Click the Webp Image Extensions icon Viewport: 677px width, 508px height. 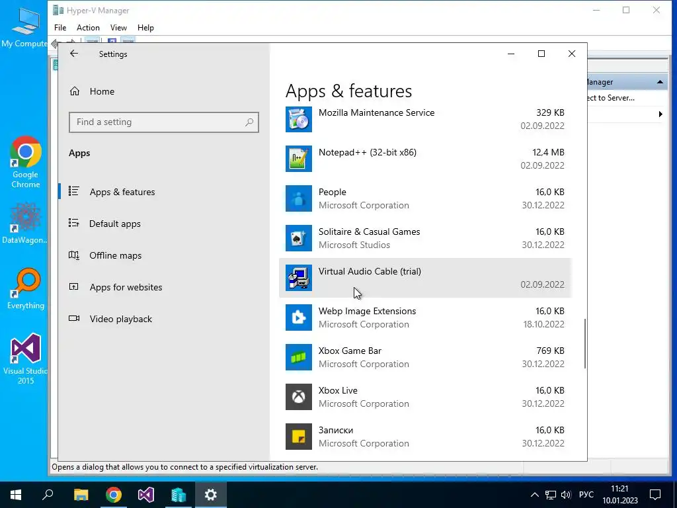point(298,317)
